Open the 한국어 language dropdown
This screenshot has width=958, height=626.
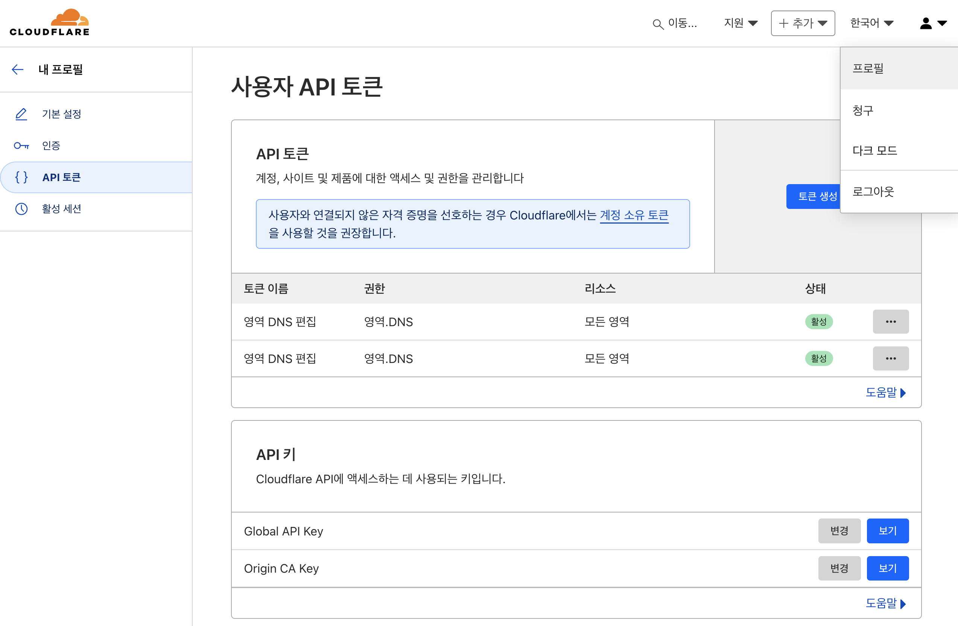coord(871,23)
